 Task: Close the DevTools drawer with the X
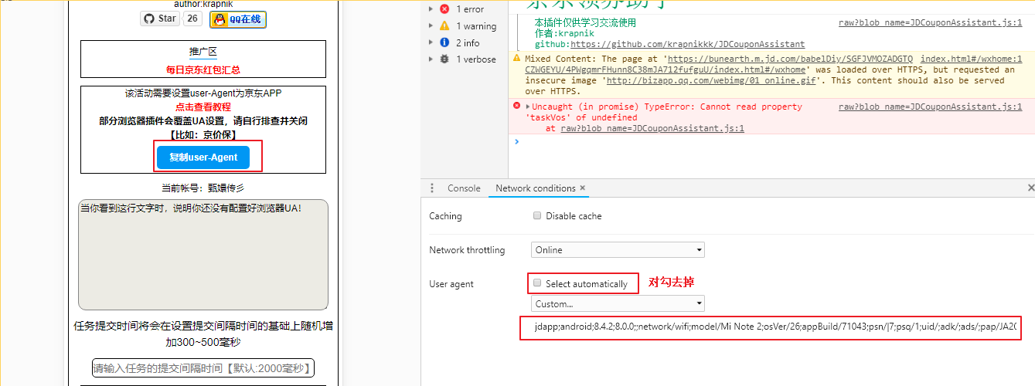click(1030, 188)
